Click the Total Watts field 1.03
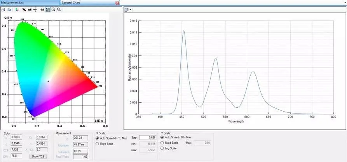This screenshot has width=347, height=162. pyautogui.click(x=80, y=157)
